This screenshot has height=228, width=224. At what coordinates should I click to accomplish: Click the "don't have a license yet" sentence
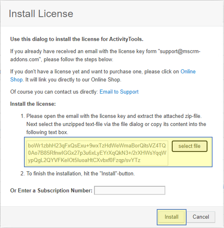(95, 72)
